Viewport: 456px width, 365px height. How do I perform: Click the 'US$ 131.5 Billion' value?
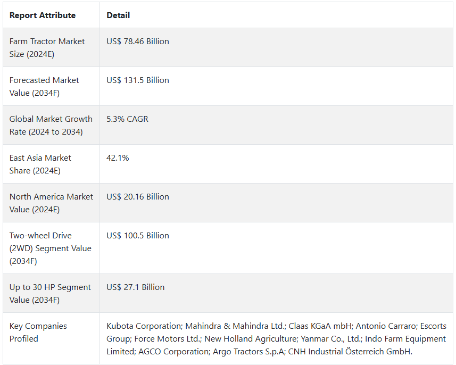pos(138,80)
